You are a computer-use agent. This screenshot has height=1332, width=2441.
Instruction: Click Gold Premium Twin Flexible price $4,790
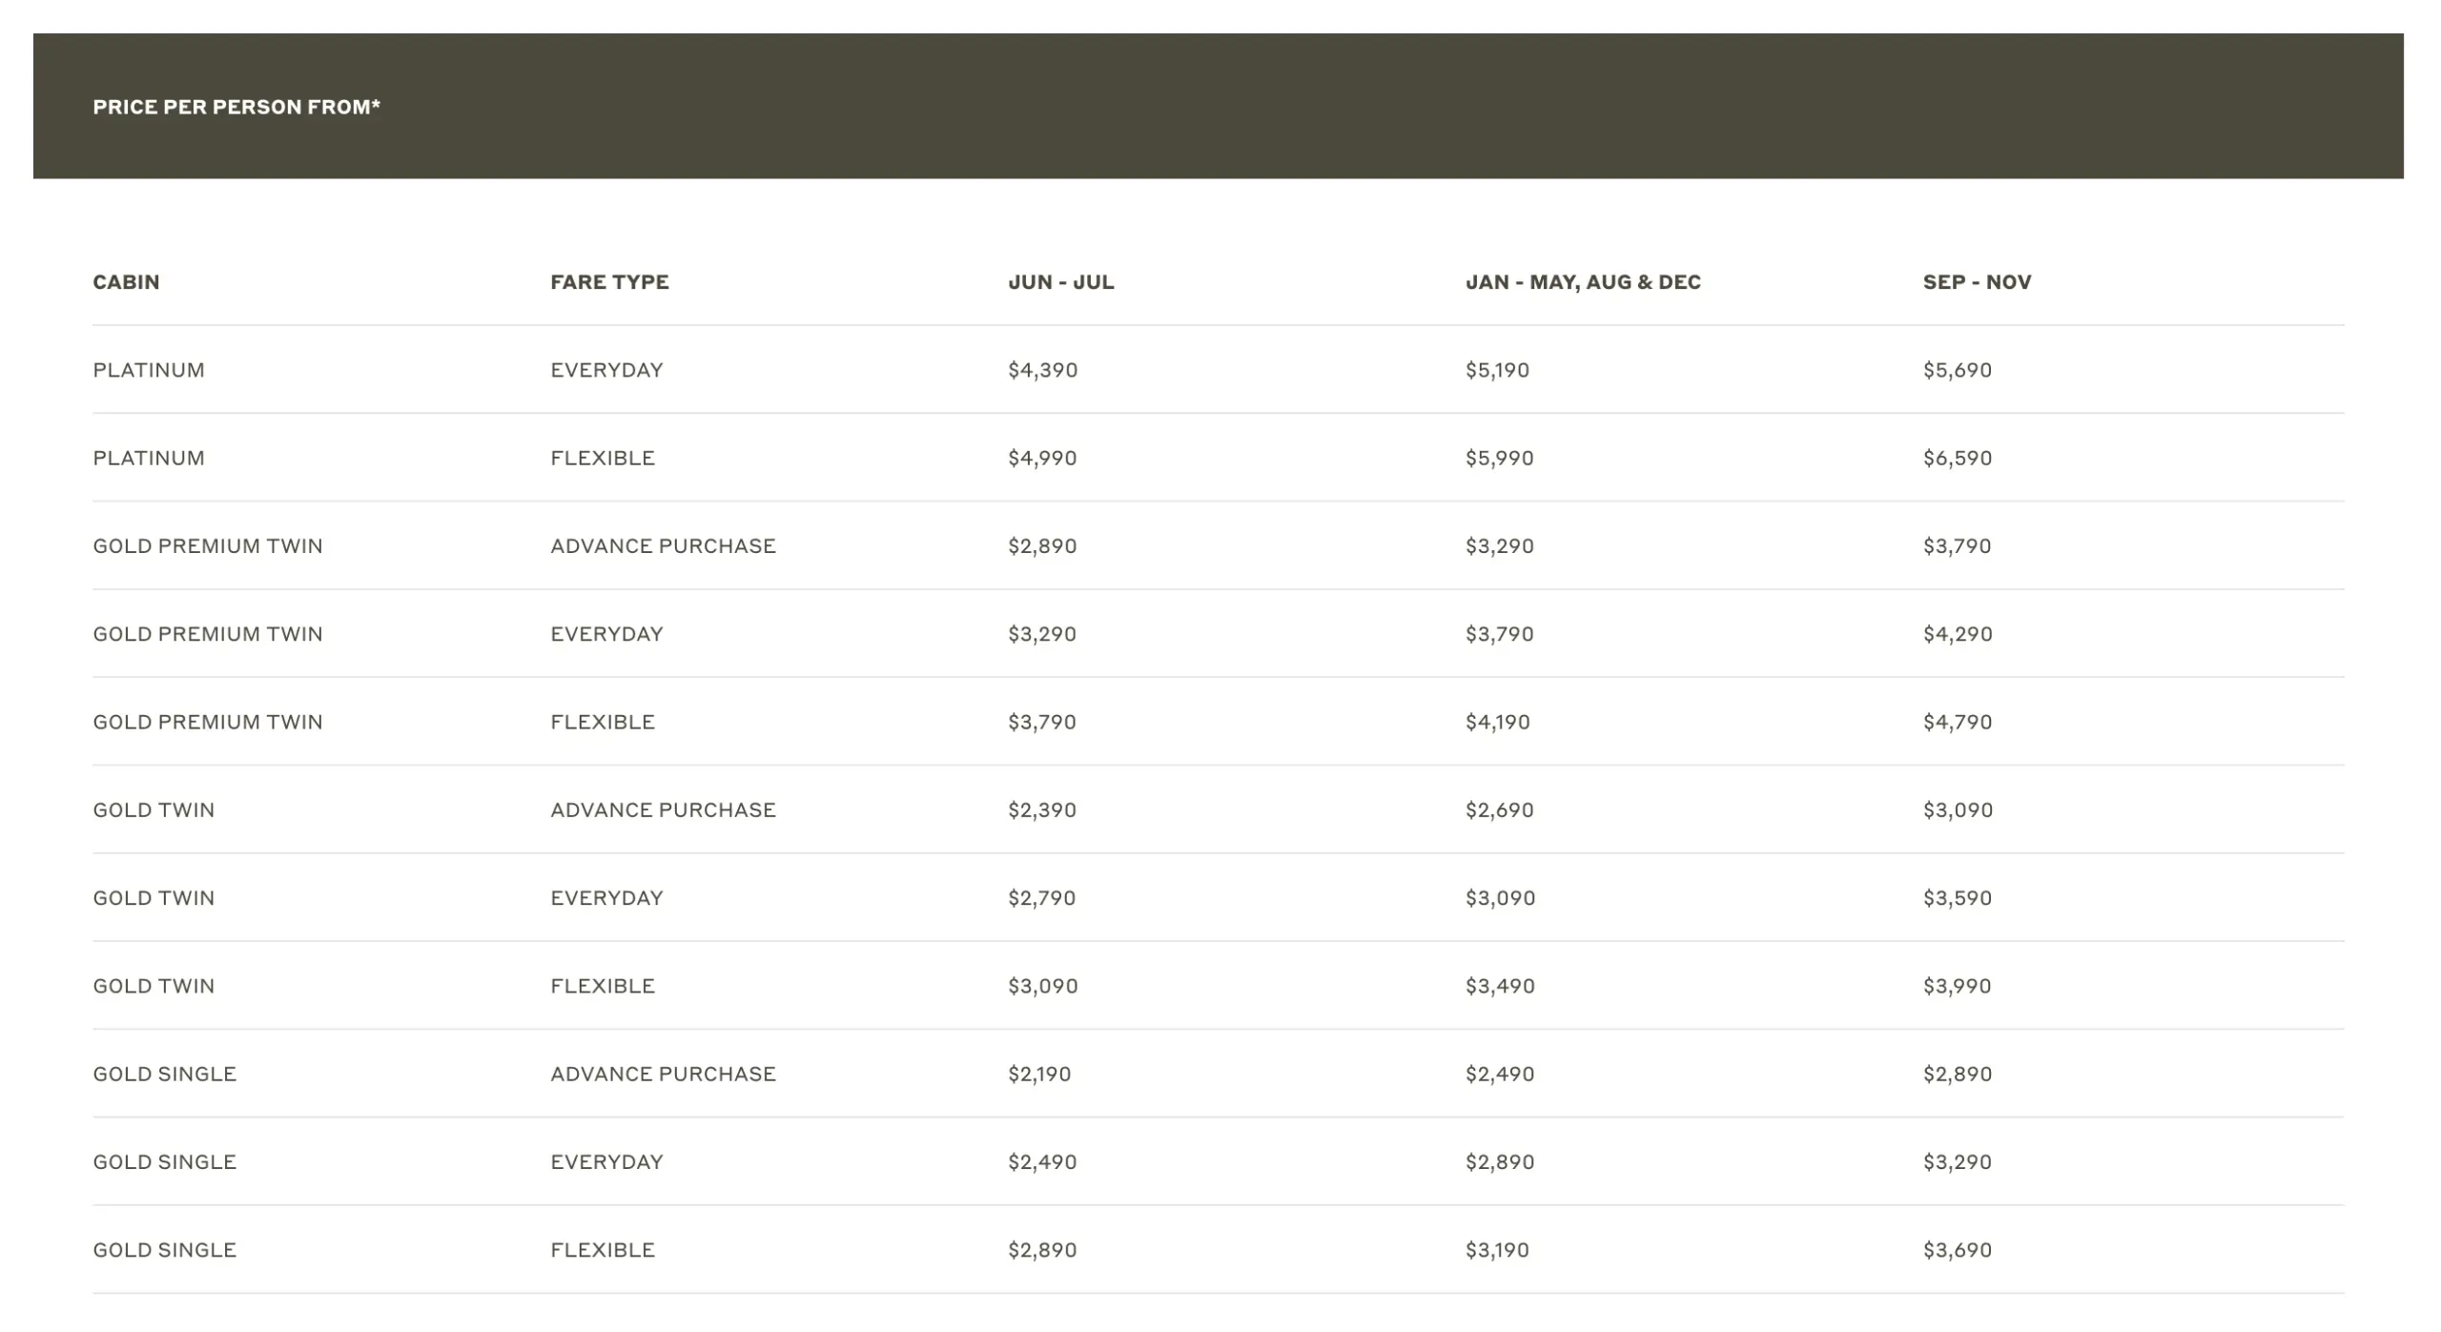point(1957,722)
